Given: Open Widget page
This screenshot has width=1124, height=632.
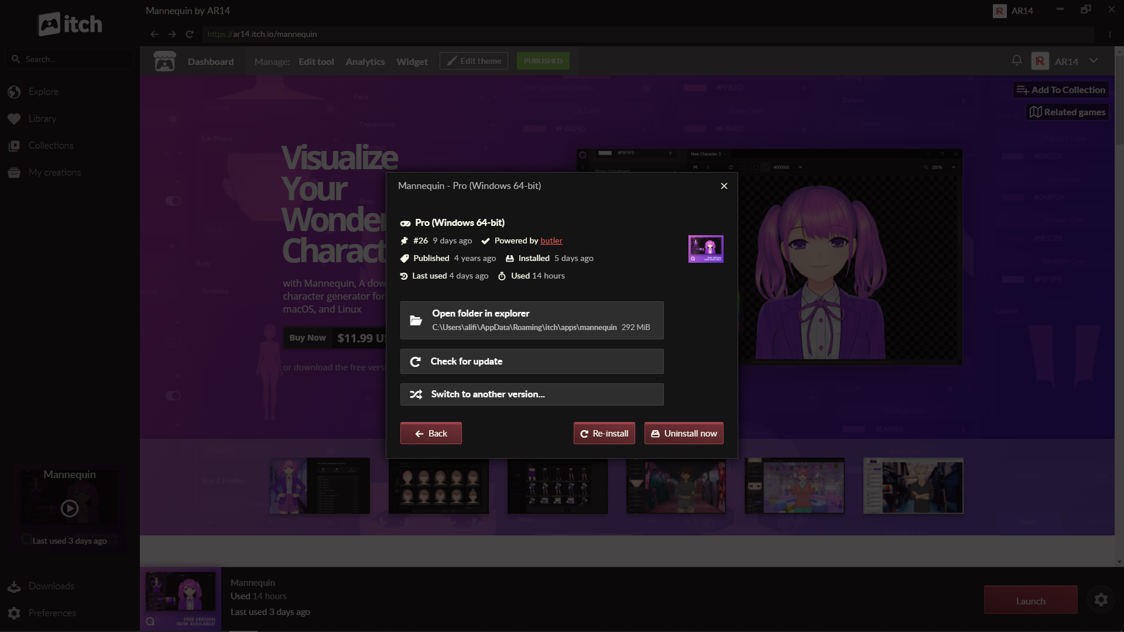Looking at the screenshot, I should 412,61.
